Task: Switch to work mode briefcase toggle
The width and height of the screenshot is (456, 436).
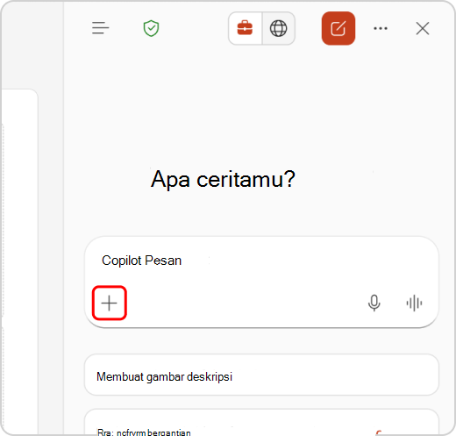Action: tap(245, 28)
